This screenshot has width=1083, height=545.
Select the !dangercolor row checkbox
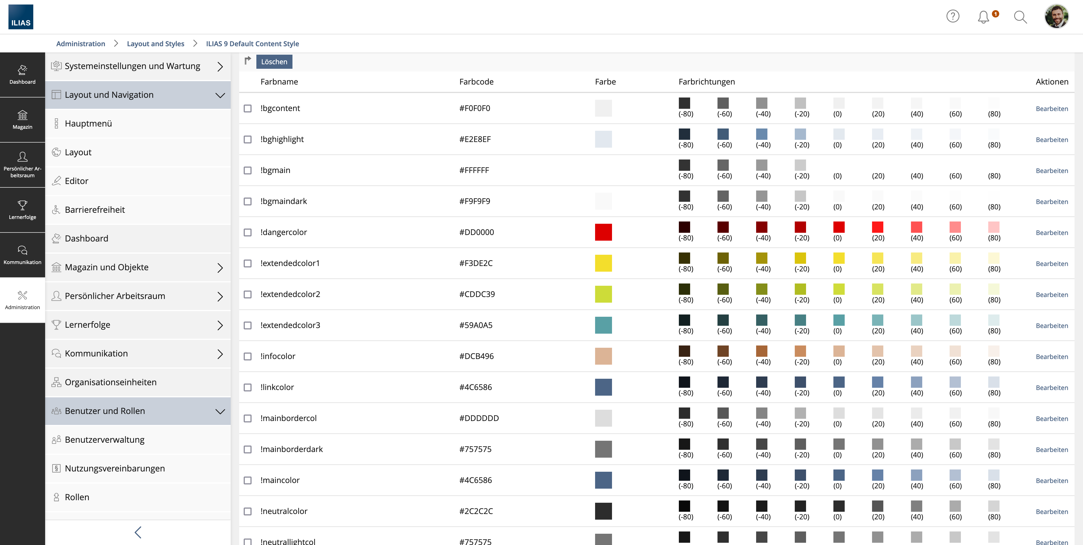coord(248,232)
